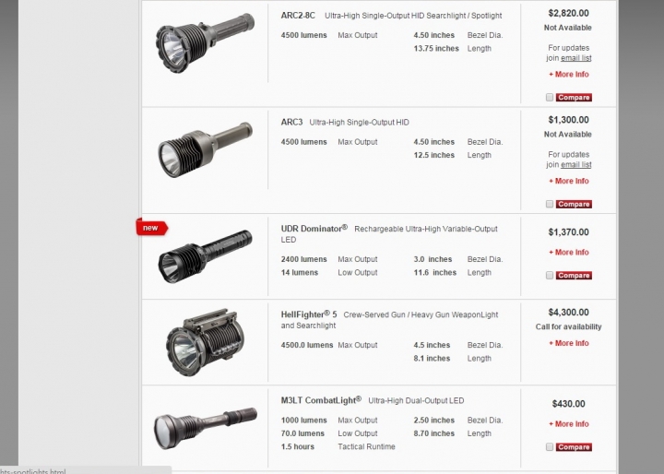Expand More Info for ARC2-8C
Viewport: 664px width, 474px height.
pyautogui.click(x=569, y=74)
